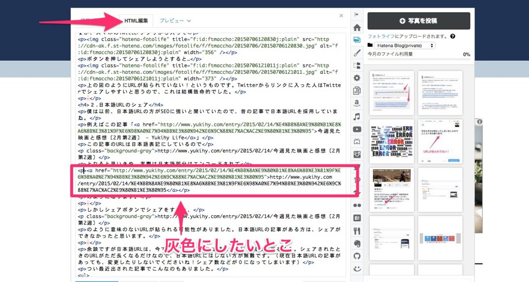
Task: Open the gear settings panel in sidebar
Action: click(x=357, y=78)
